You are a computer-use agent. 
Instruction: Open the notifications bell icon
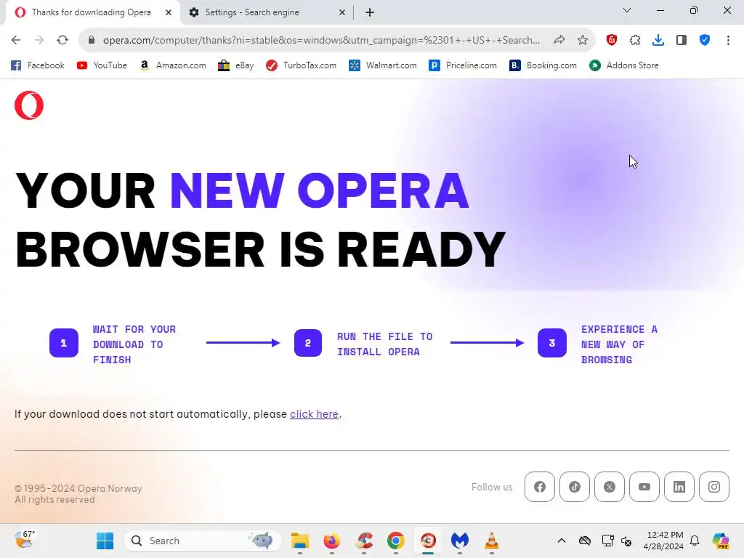pos(695,541)
